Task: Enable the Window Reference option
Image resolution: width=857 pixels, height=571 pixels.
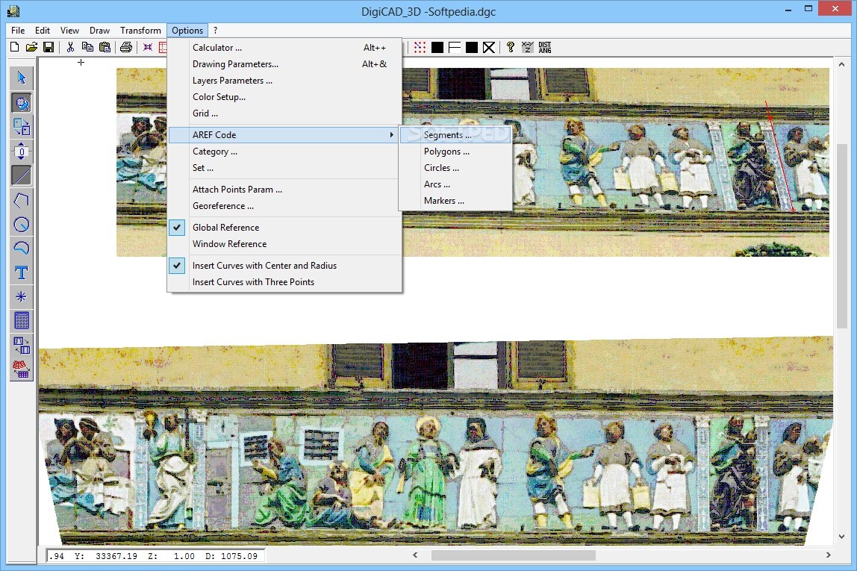Action: pyautogui.click(x=284, y=243)
